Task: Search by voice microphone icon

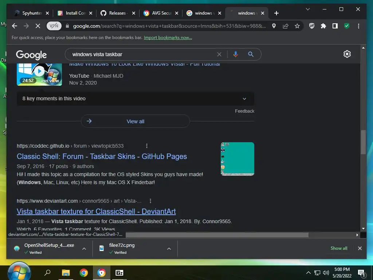Action: [236, 54]
